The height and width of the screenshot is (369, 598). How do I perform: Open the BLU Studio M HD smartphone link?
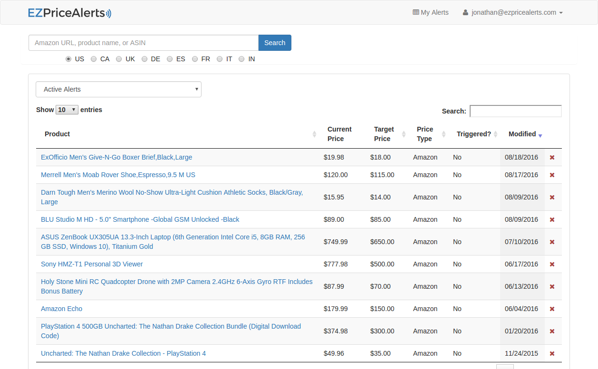(x=140, y=220)
